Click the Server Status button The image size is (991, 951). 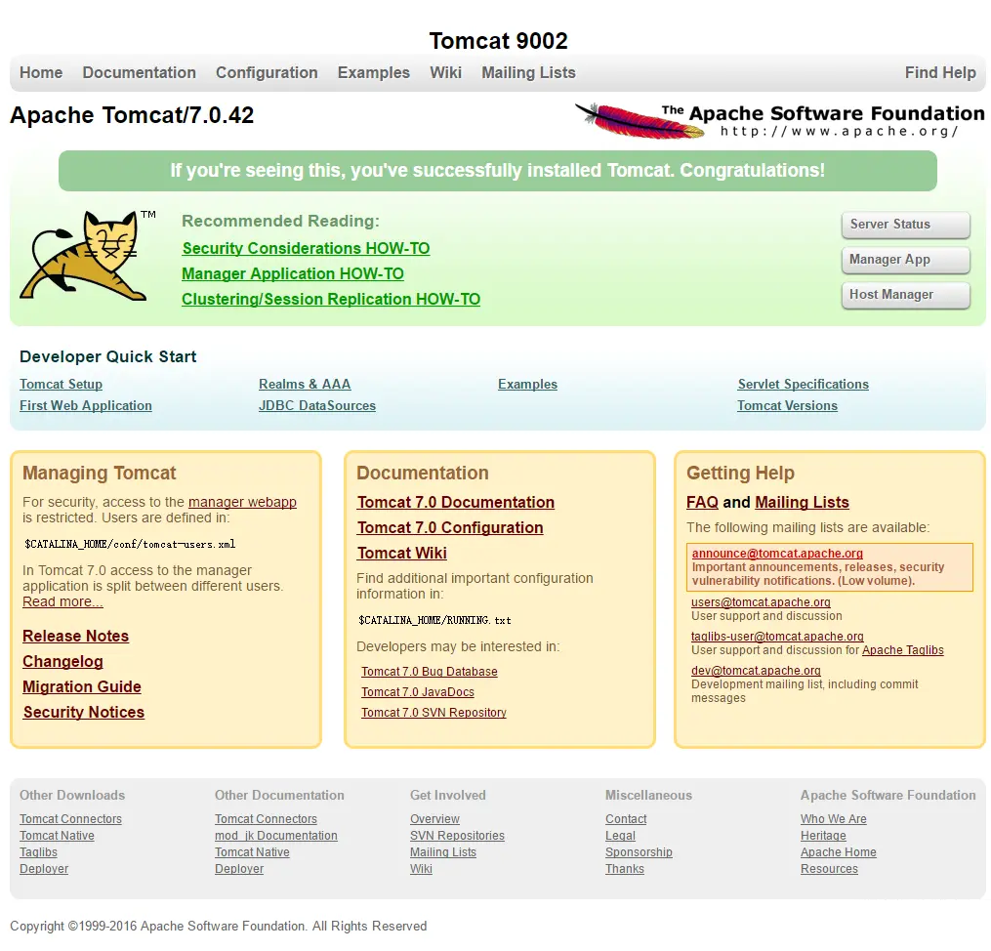[906, 225]
